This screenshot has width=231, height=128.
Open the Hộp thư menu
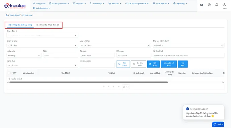(79, 3)
